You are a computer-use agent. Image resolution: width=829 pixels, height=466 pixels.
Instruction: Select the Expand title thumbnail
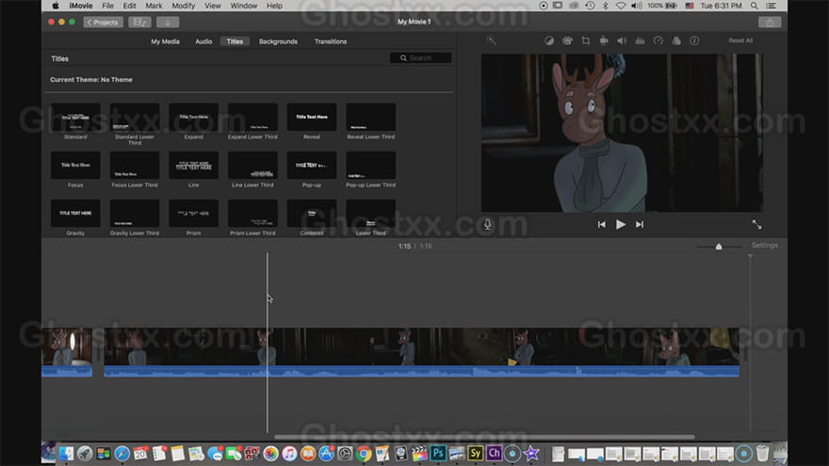[193, 117]
